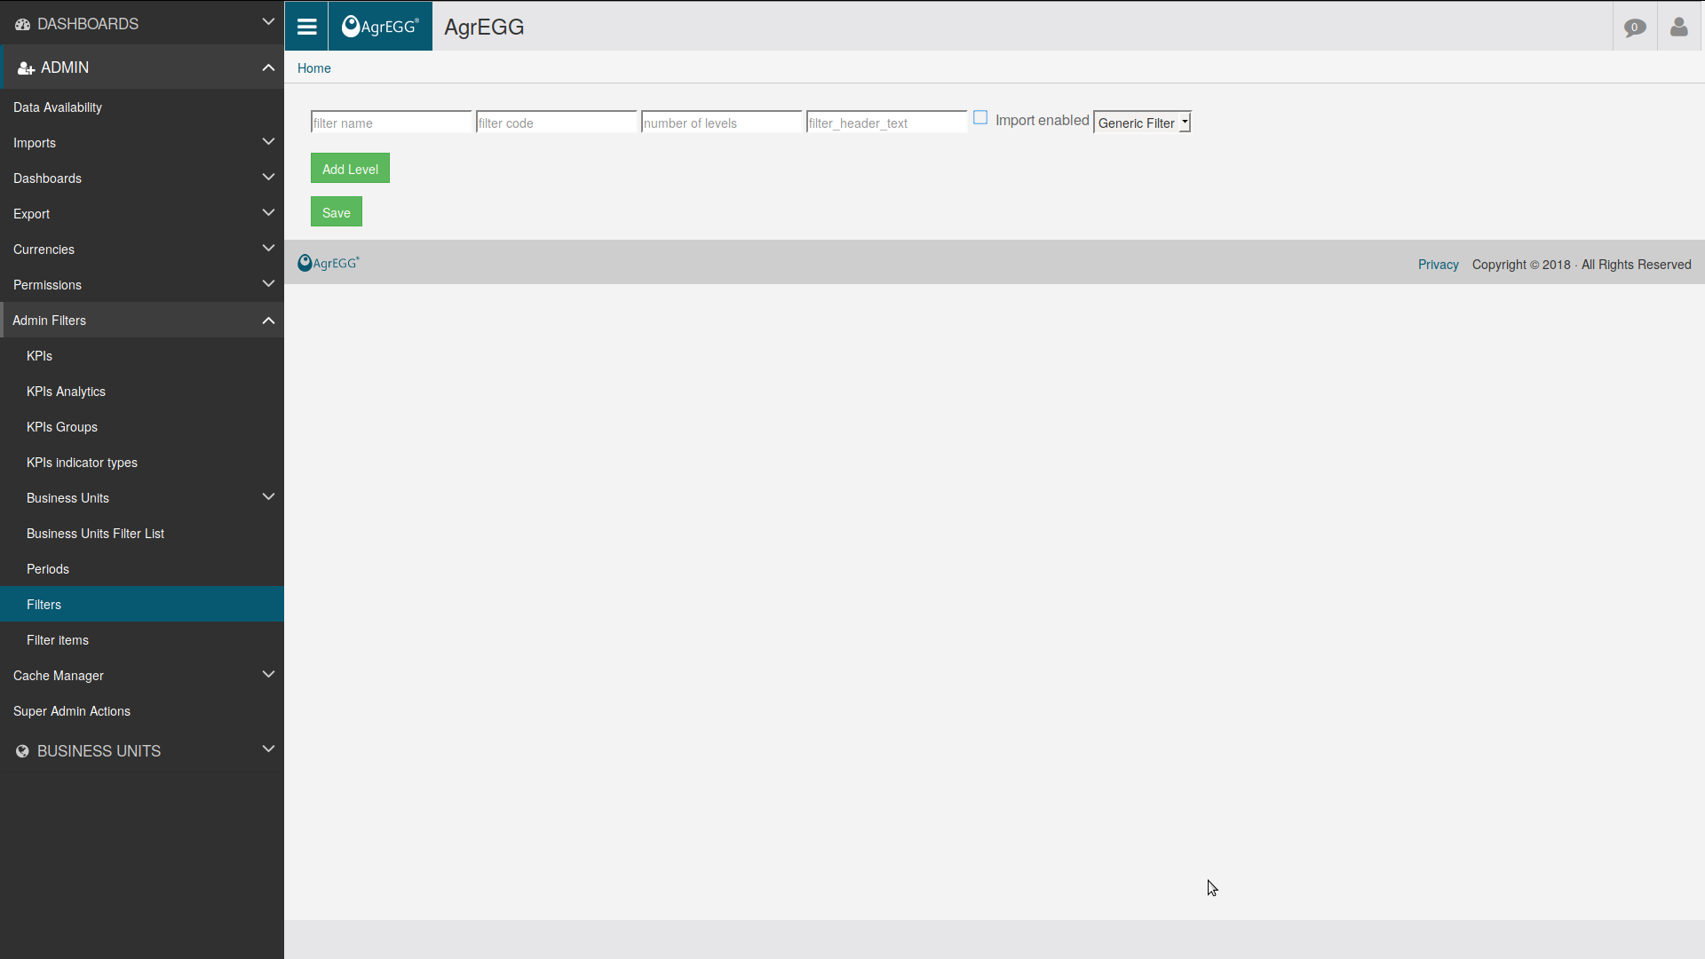Click the Save button

(x=336, y=212)
